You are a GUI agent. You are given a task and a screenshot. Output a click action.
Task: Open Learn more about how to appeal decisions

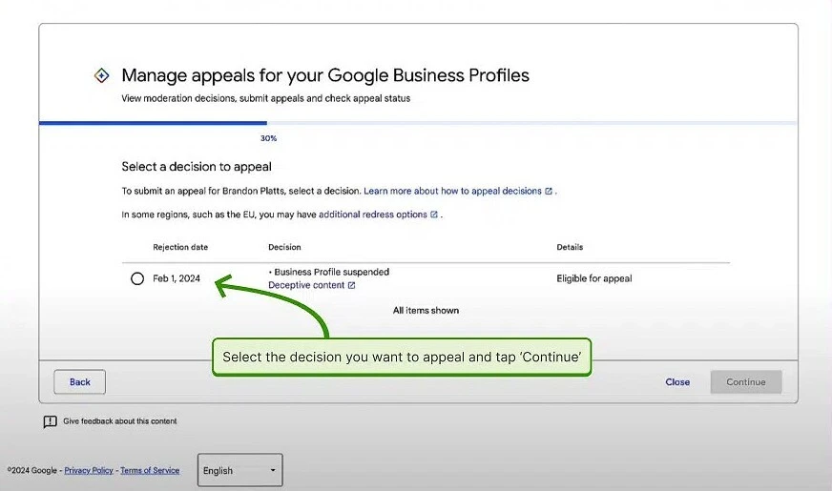(x=452, y=191)
